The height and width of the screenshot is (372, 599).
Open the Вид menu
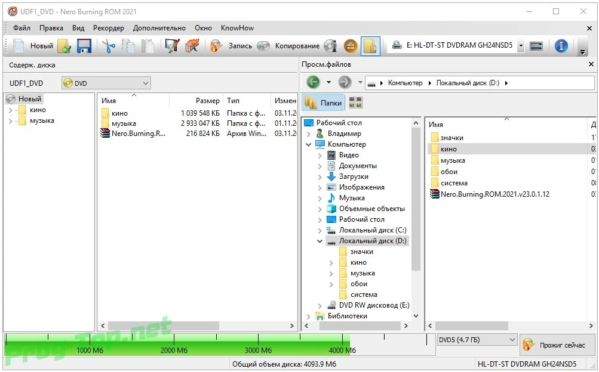tap(78, 28)
